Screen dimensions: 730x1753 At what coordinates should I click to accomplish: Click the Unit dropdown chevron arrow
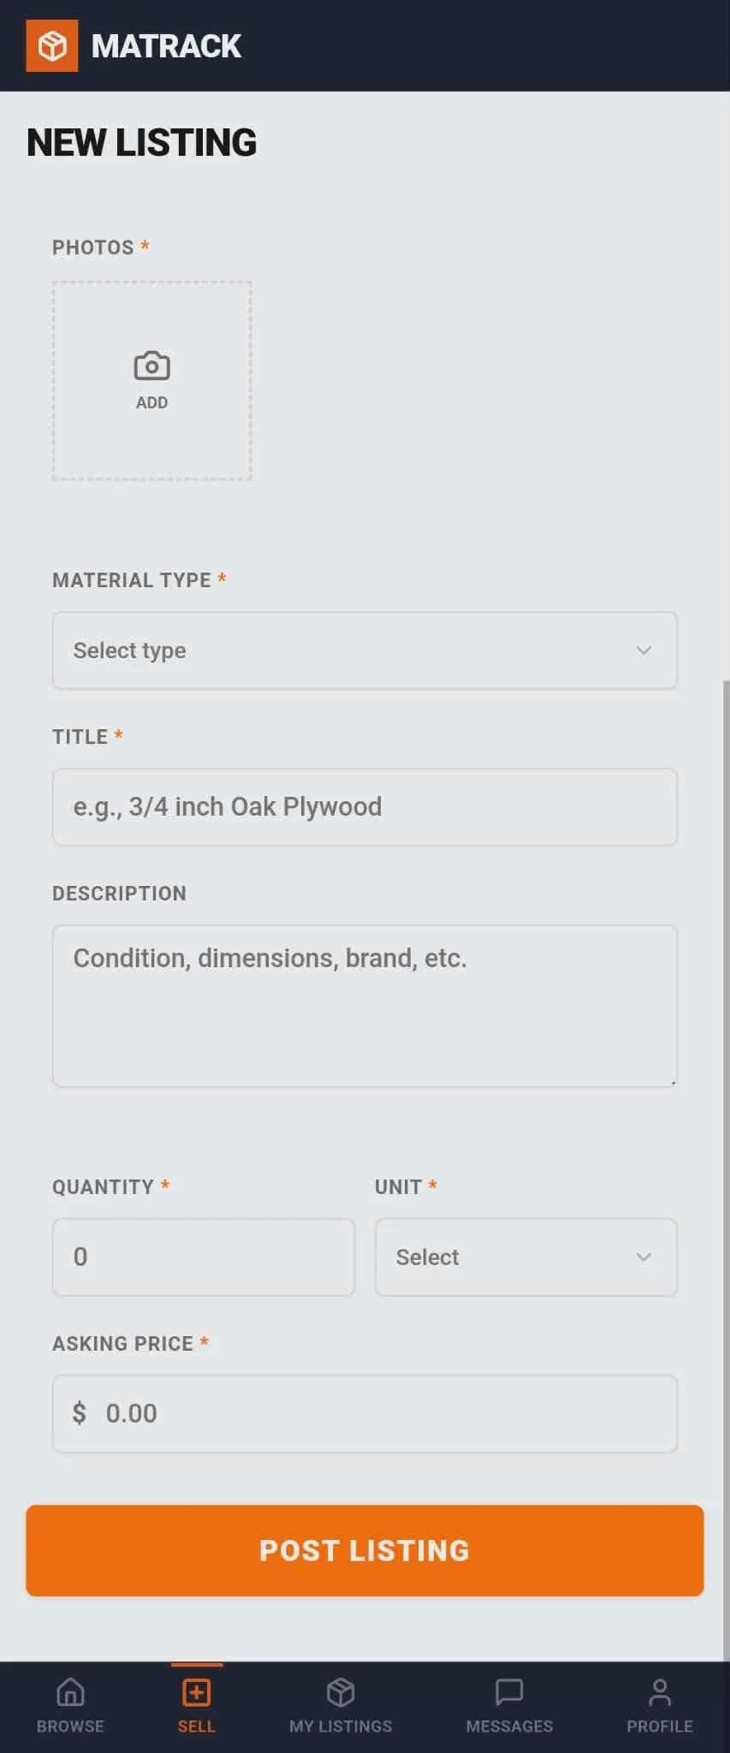(x=644, y=1257)
